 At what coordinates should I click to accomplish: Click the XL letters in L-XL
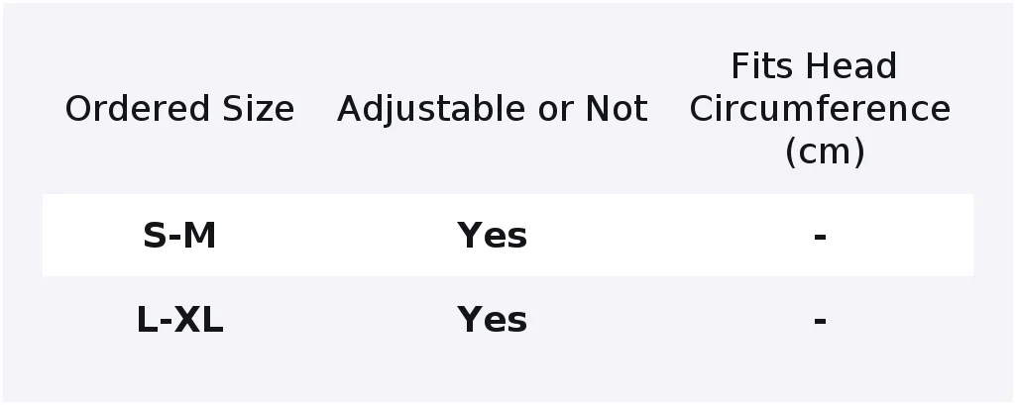(198, 320)
